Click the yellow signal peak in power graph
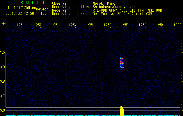 122,111
